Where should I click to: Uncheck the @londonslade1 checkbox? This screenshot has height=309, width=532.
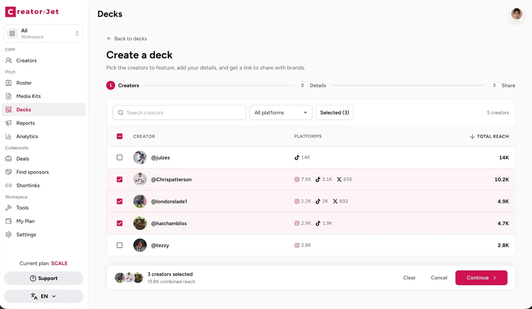pos(120,201)
